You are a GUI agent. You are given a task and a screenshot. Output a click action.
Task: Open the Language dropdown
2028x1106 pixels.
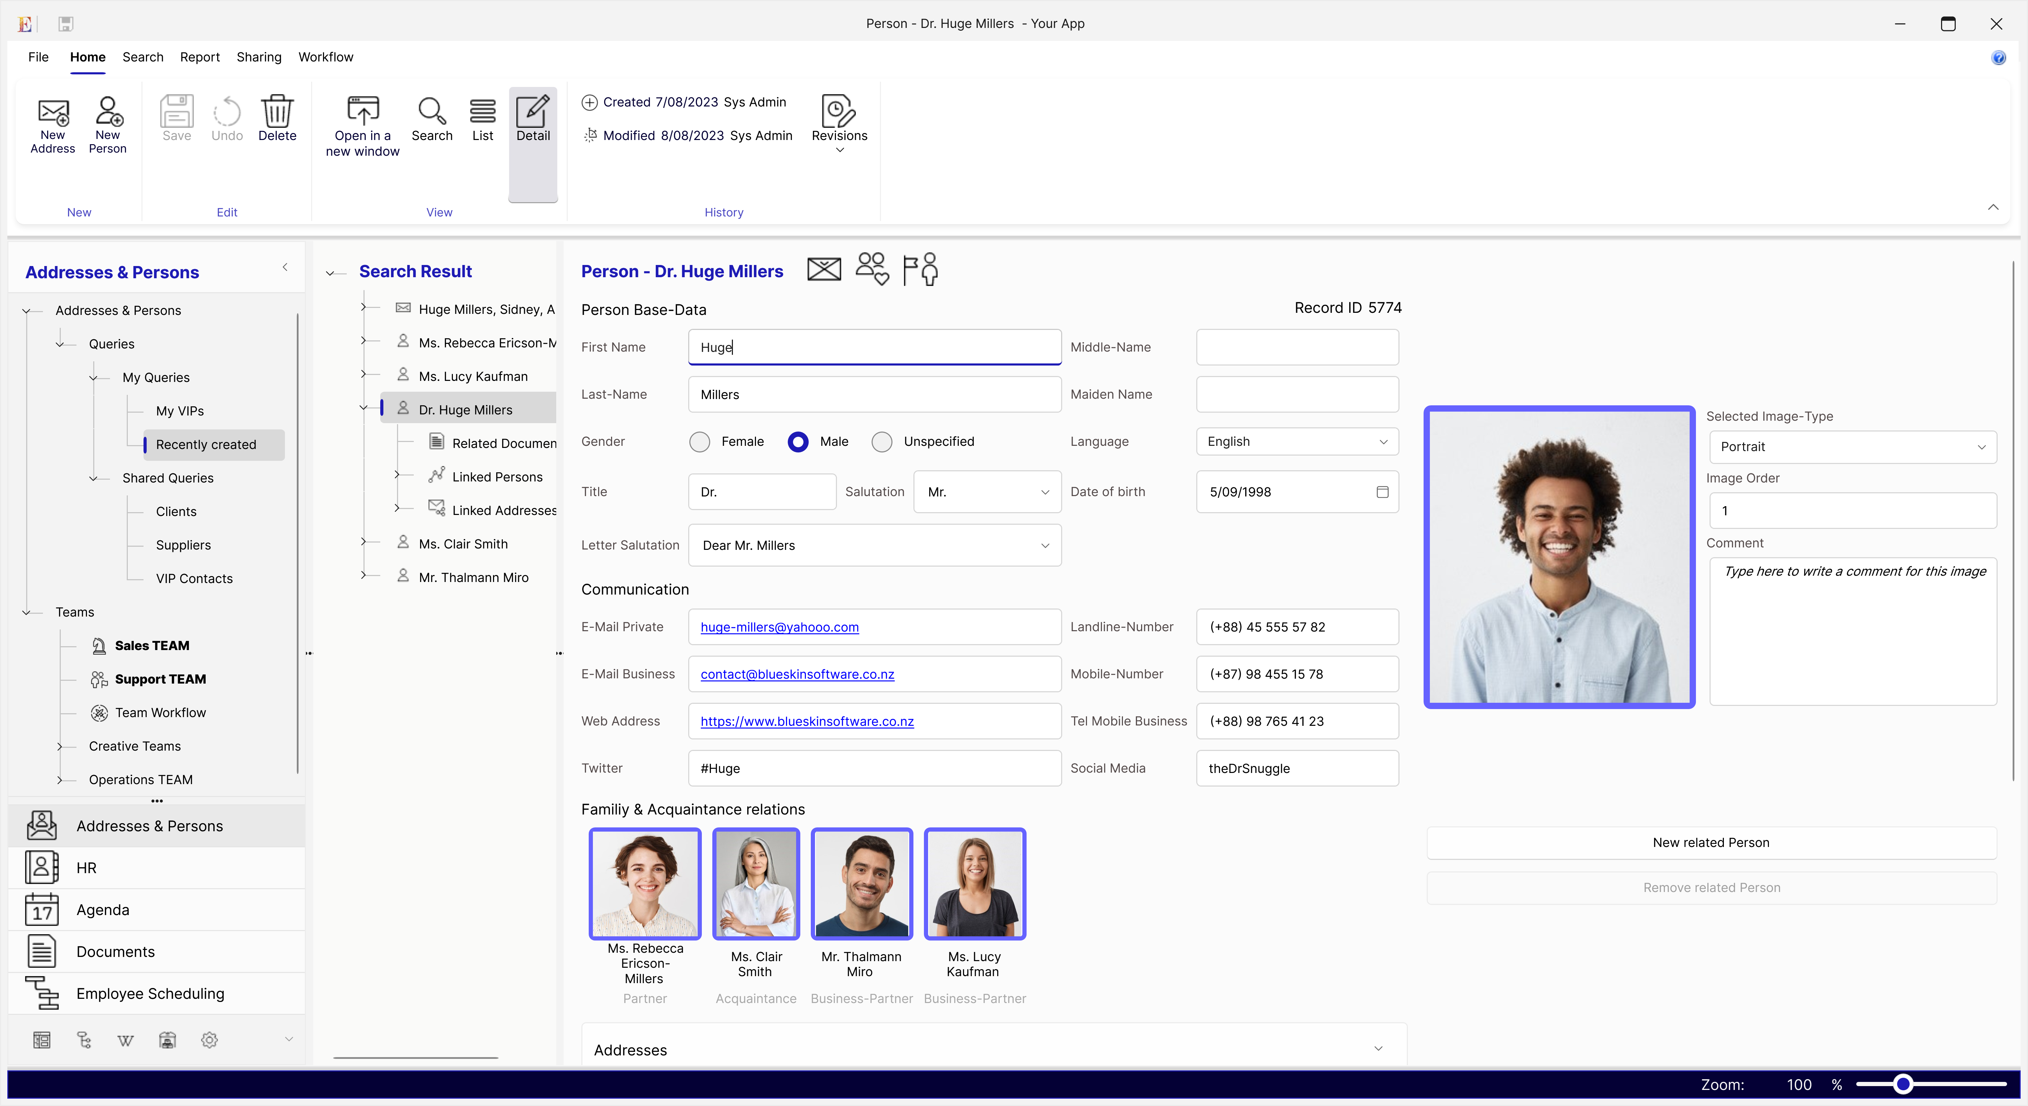[1298, 442]
